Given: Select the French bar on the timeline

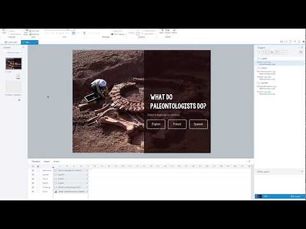Looking at the screenshot, I should pyautogui.click(x=71, y=179).
